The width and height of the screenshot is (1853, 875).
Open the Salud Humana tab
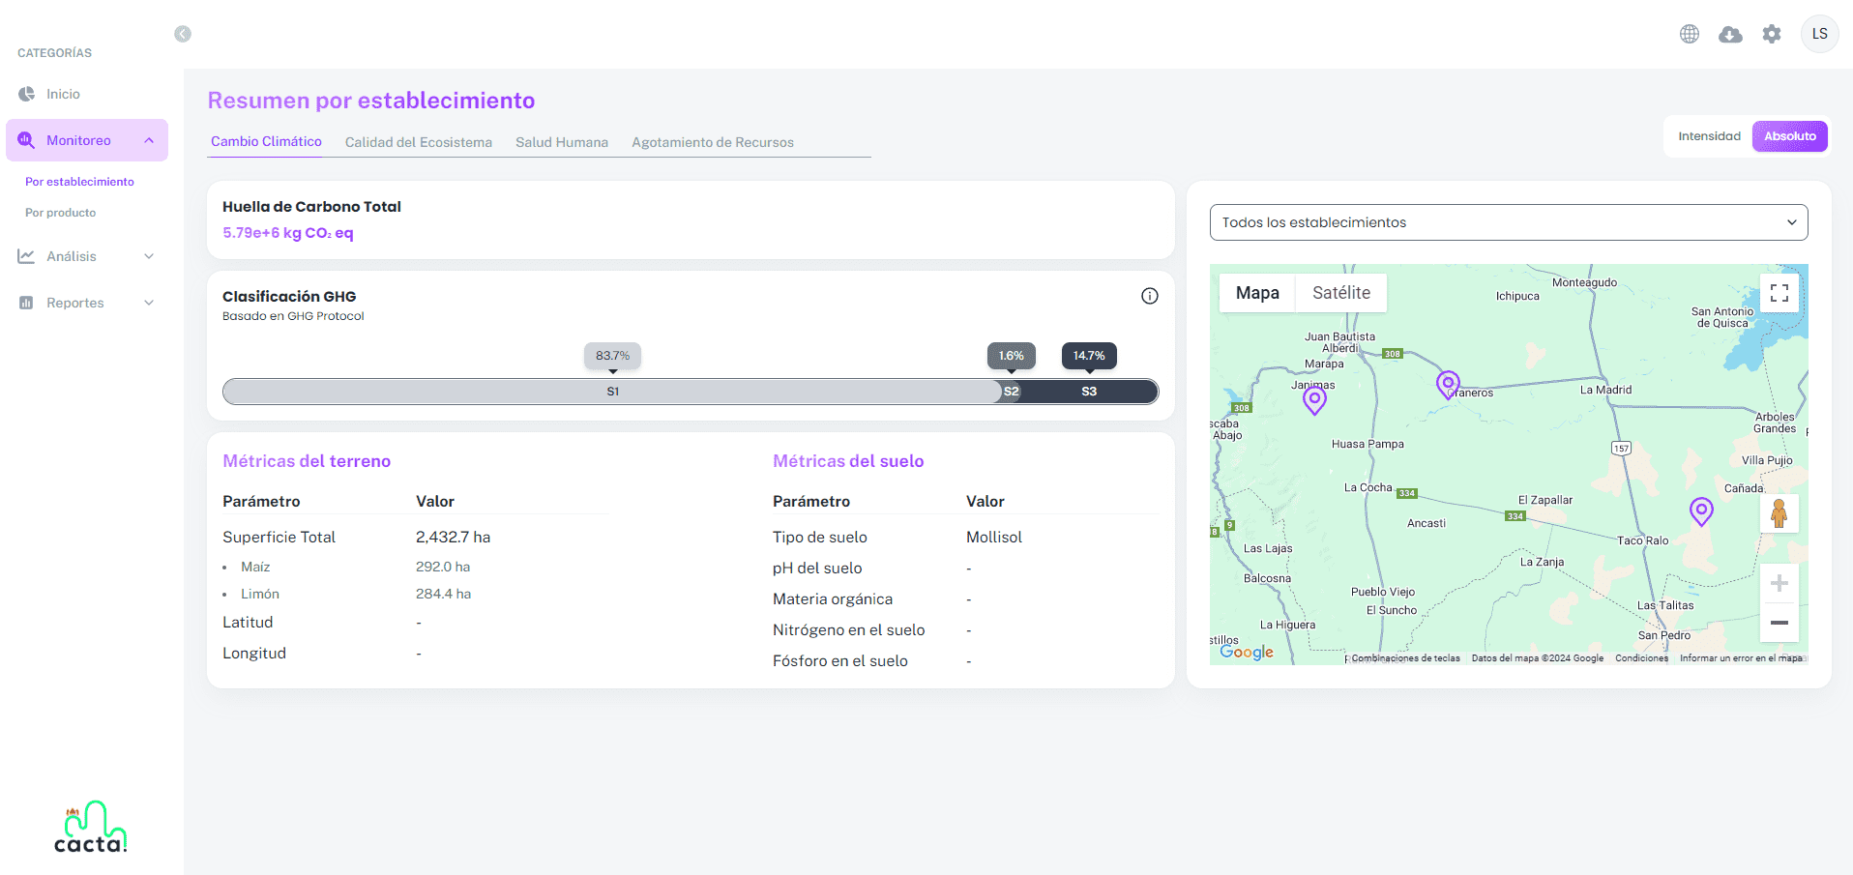(x=562, y=142)
